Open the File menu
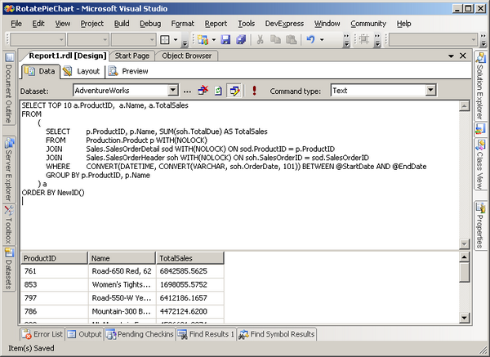This screenshot has height=357, width=490. (16, 24)
